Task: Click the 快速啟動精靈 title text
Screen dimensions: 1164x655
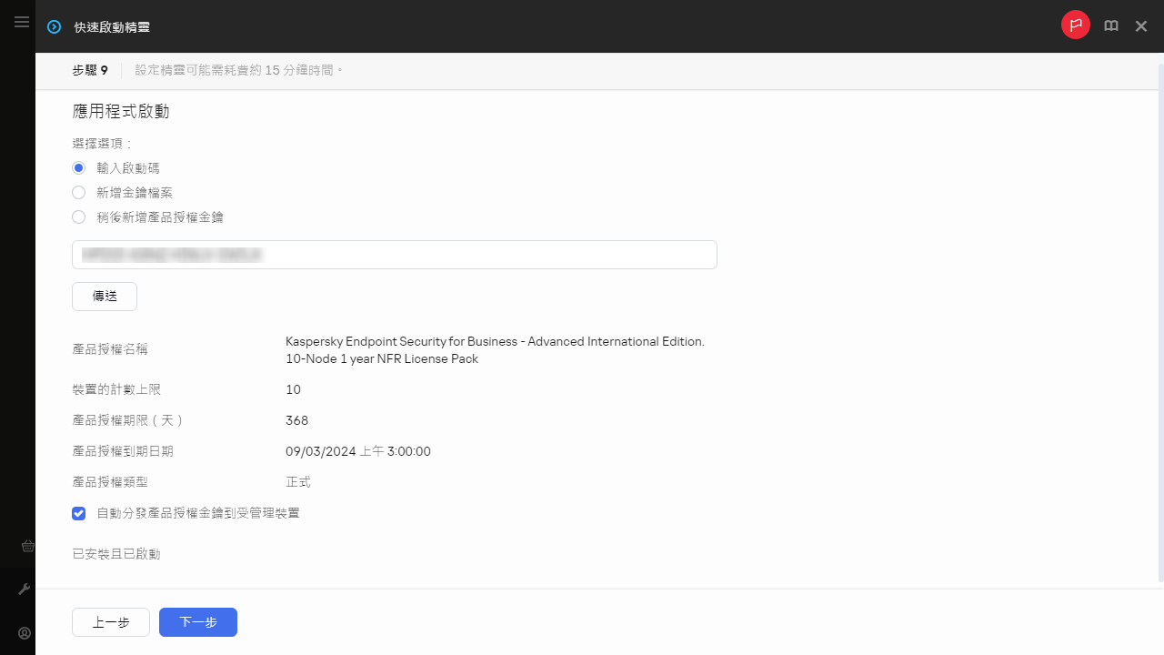Action: 112,27
